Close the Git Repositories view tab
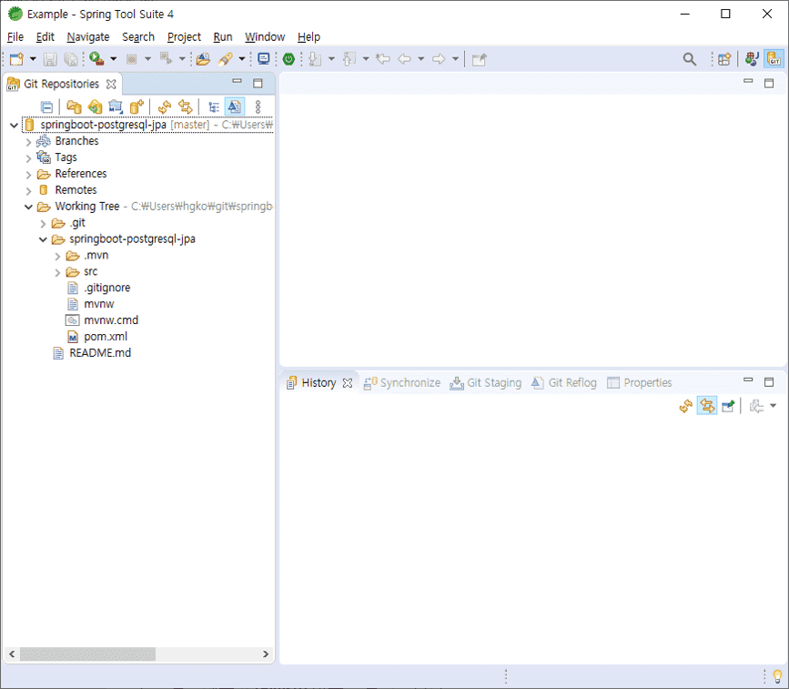This screenshot has width=789, height=689. 111,84
